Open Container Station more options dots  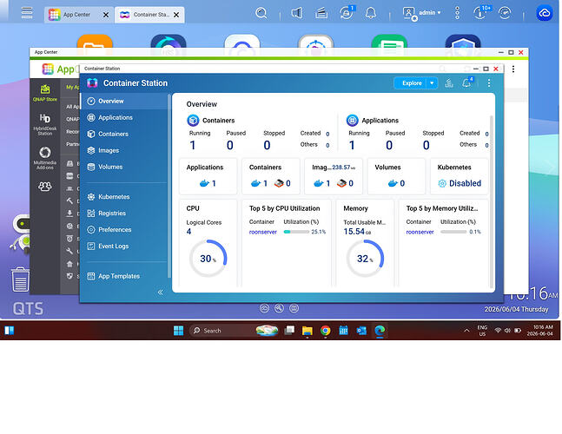coord(489,83)
